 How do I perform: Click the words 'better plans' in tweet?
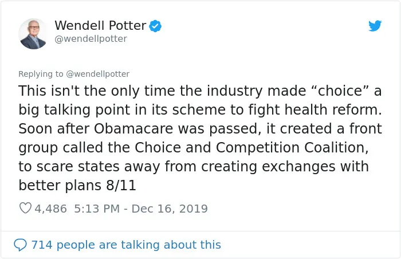[60, 185]
